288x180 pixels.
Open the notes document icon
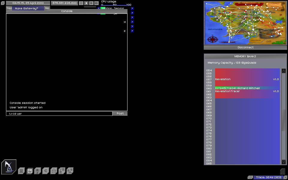coord(282,171)
